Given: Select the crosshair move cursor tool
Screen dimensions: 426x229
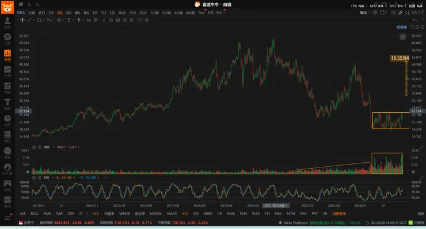Looking at the screenshot, I should click(x=22, y=20).
